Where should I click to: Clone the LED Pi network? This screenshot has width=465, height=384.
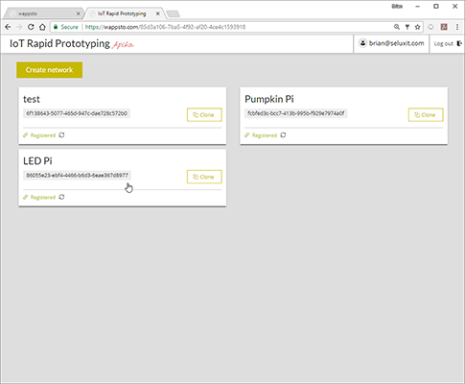tap(204, 177)
